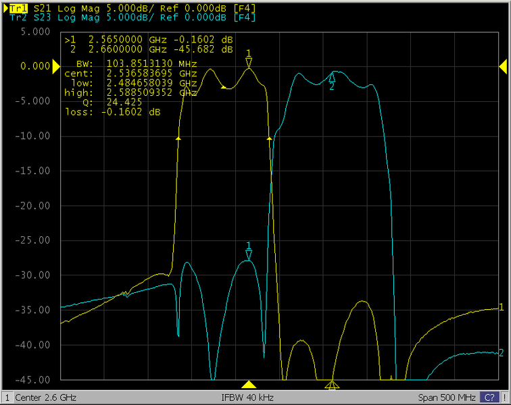Click the exclamation warning indicator in status bar
Viewport: 511px width, 405px height.
[x=504, y=396]
